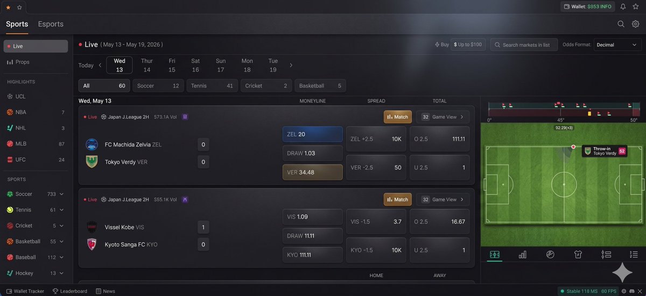Click the FC Machida Zelvia team logo
This screenshot has width=646, height=296.
(x=92, y=145)
